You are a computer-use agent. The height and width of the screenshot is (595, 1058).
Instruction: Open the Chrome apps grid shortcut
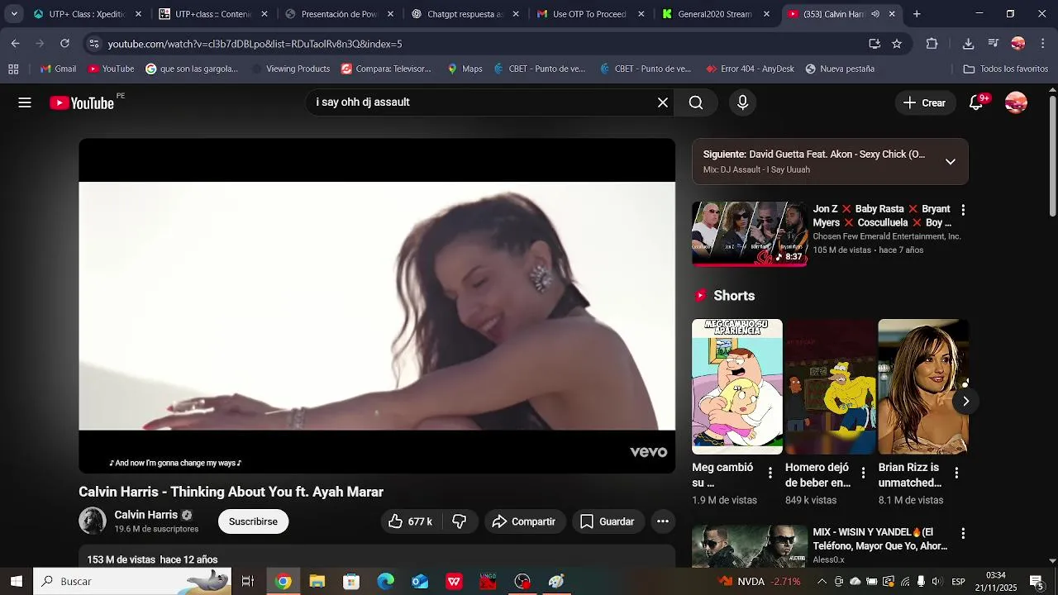pos(13,69)
